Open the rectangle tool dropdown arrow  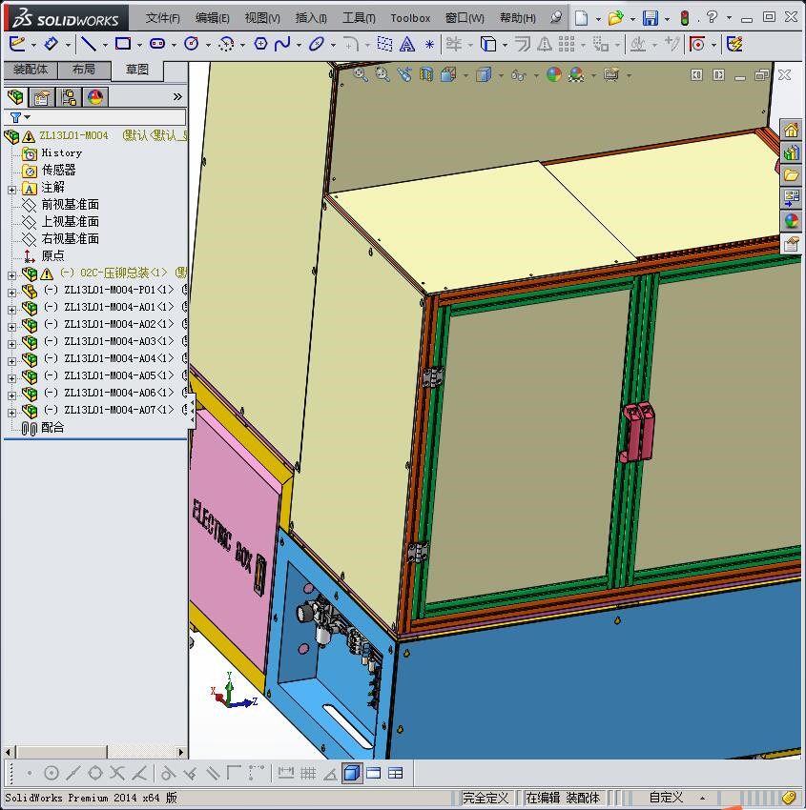click(139, 45)
